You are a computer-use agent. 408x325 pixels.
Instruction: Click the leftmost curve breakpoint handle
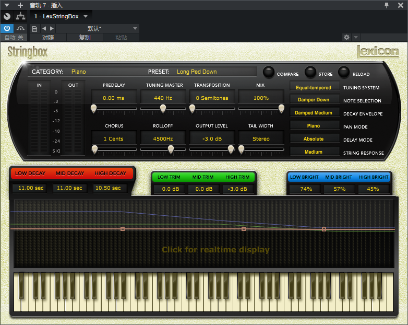pyautogui.click(x=123, y=229)
